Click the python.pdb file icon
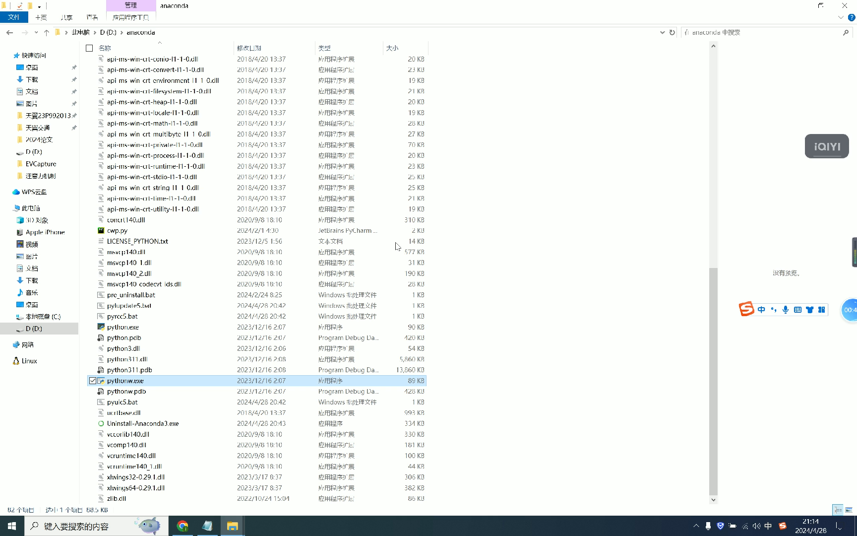857x536 pixels. [101, 338]
